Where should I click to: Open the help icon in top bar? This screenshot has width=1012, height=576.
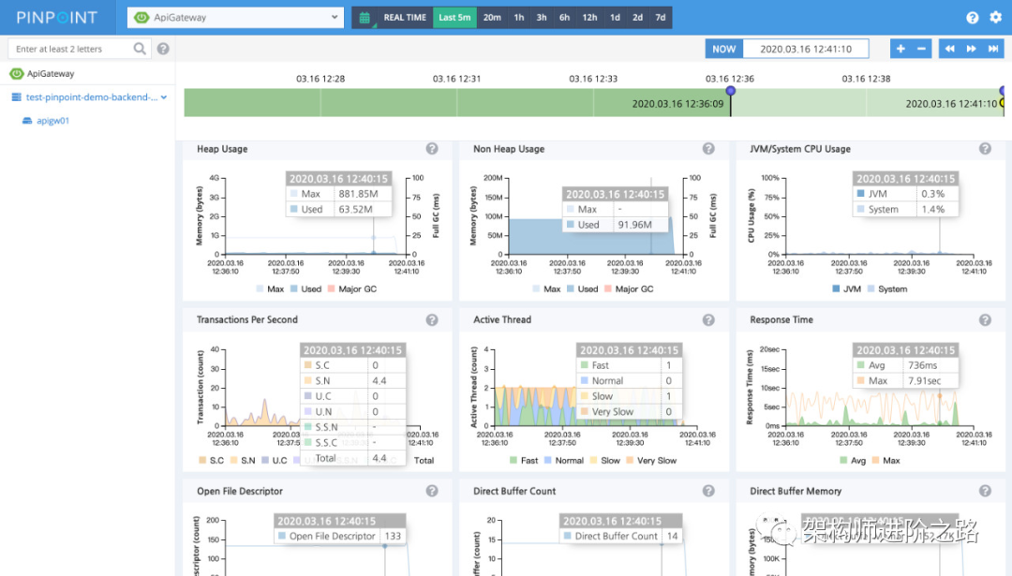click(x=972, y=18)
